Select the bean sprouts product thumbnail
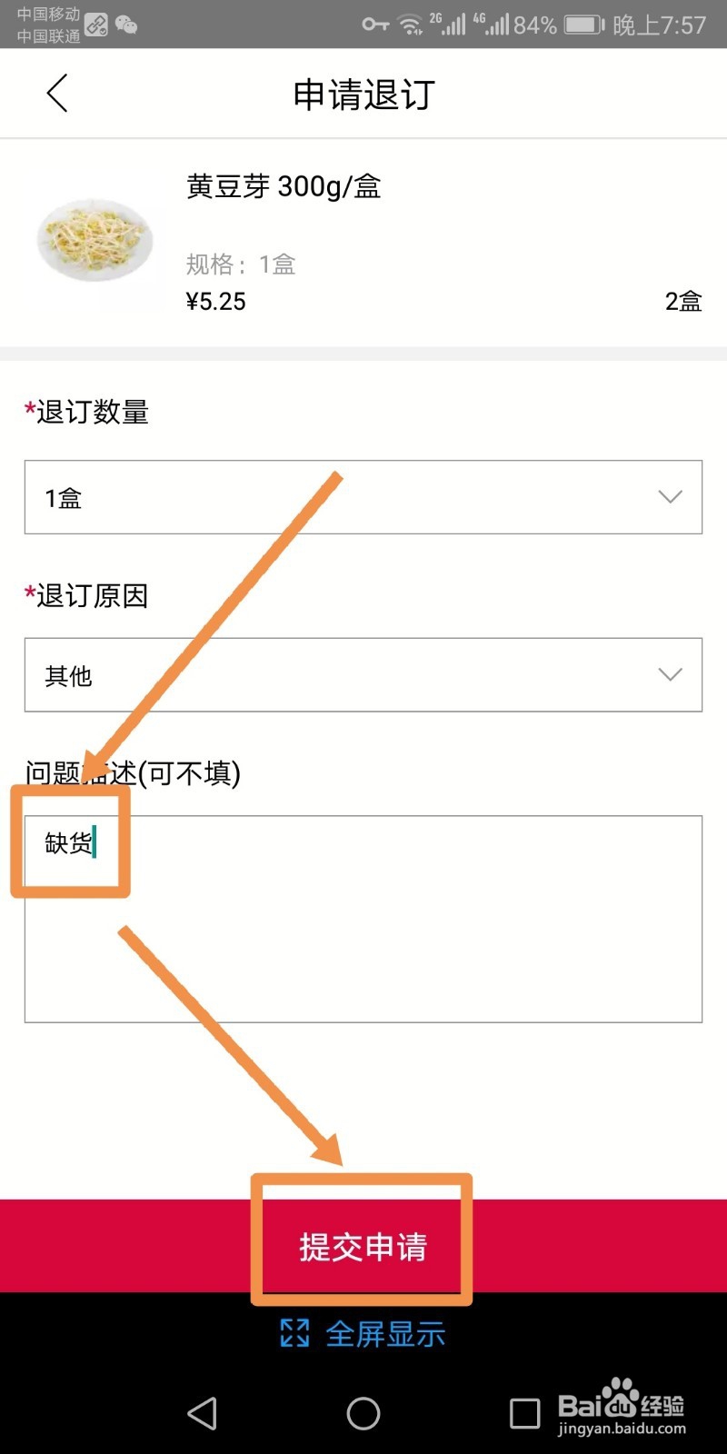This screenshot has width=727, height=1454. click(x=95, y=240)
